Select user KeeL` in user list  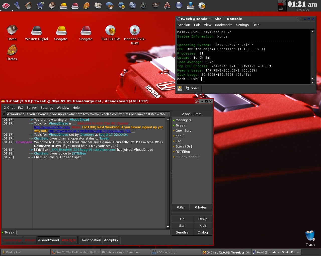coord(180,136)
